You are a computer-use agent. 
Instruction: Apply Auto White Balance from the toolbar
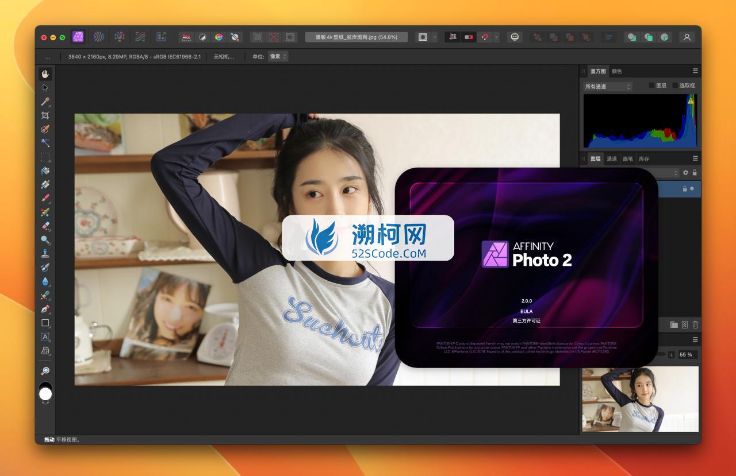tap(235, 37)
